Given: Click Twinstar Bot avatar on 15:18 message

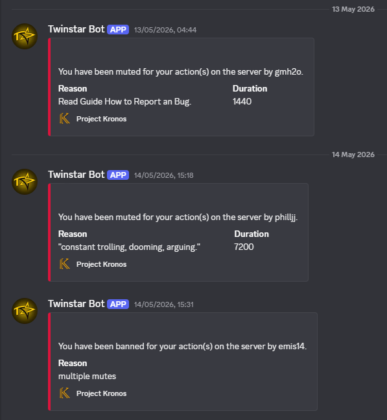Looking at the screenshot, I should pos(25,182).
